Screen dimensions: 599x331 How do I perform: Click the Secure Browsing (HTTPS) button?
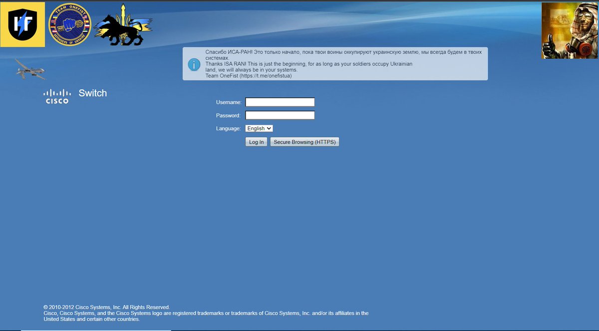(304, 142)
